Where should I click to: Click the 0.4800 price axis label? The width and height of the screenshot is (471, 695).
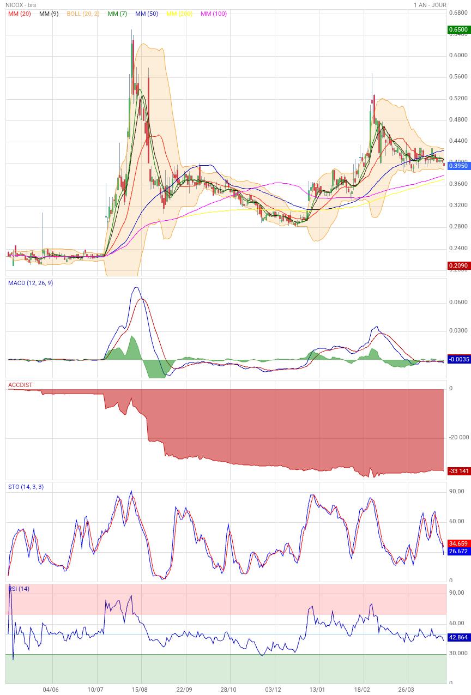(458, 119)
